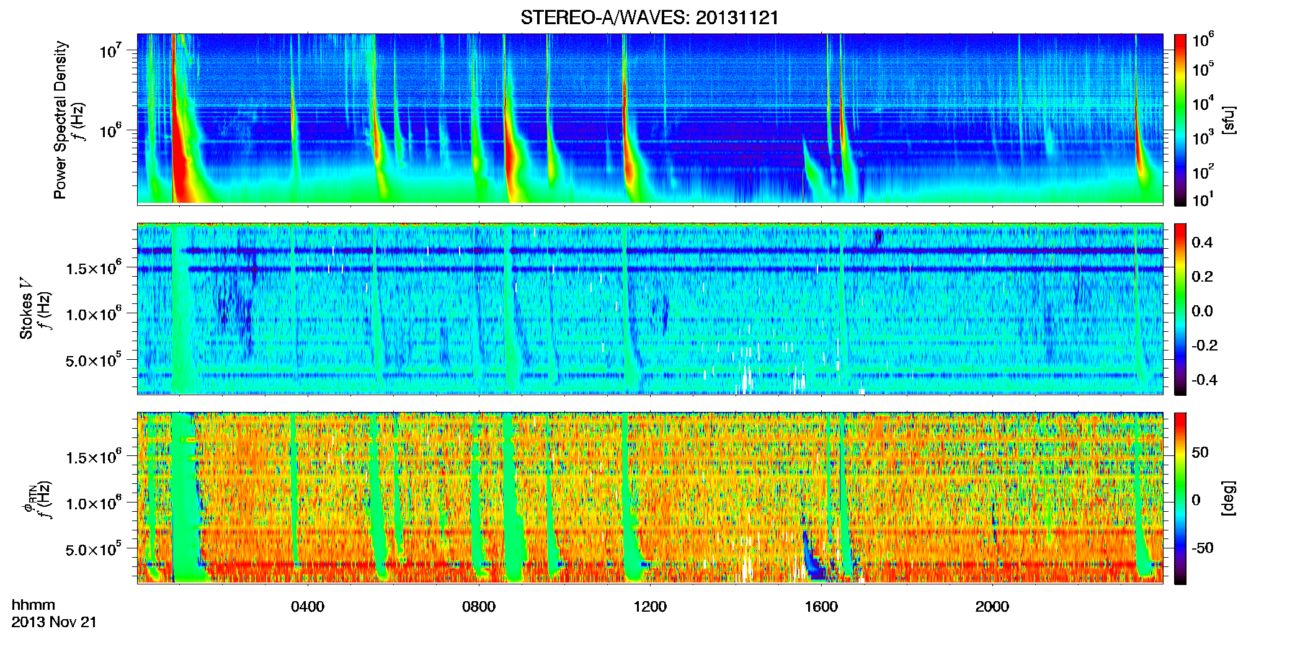
Task: Click the STEREO-A/WAVES: 20131121 plot title
Action: pos(649,17)
